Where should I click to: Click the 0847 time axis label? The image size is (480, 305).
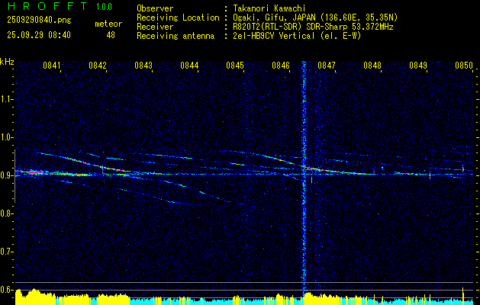click(x=327, y=66)
